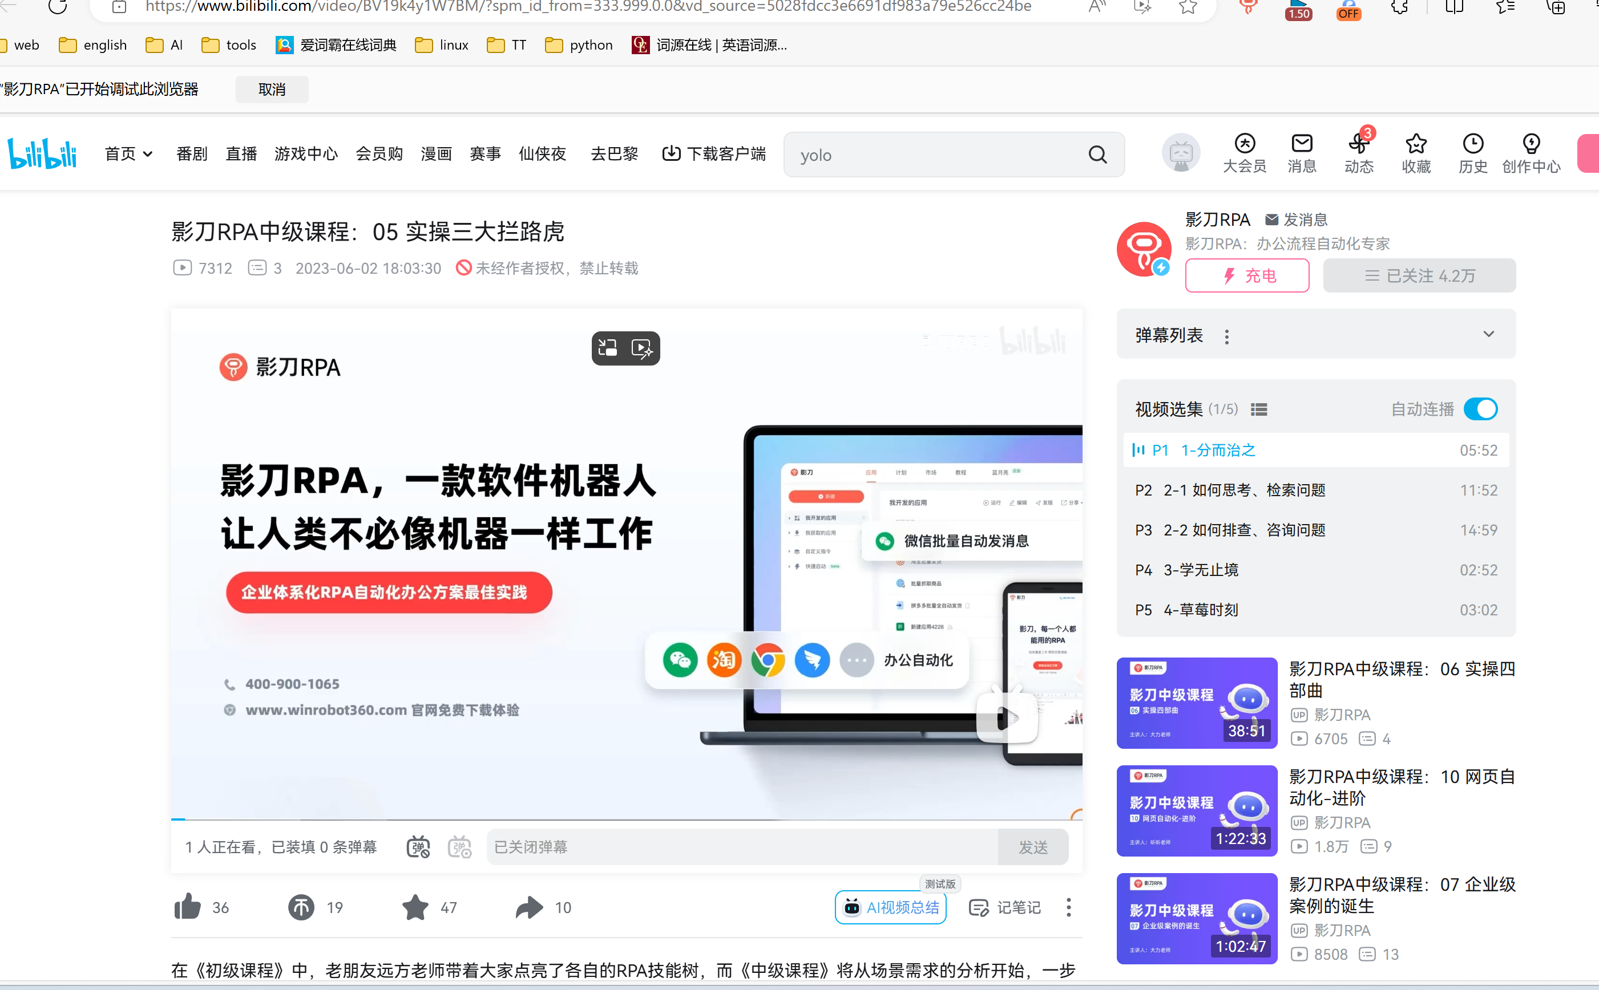This screenshot has height=990, width=1599.
Task: Open the 爱词霸在线词典 bookmark
Action: 336,44
